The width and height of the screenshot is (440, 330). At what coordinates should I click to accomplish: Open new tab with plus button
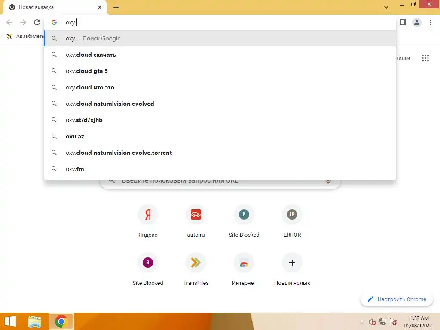point(116,7)
